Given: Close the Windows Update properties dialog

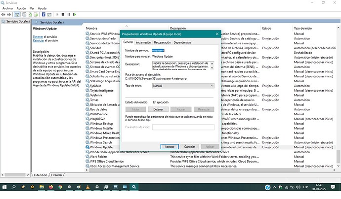Looking at the screenshot, I should [x=217, y=34].
